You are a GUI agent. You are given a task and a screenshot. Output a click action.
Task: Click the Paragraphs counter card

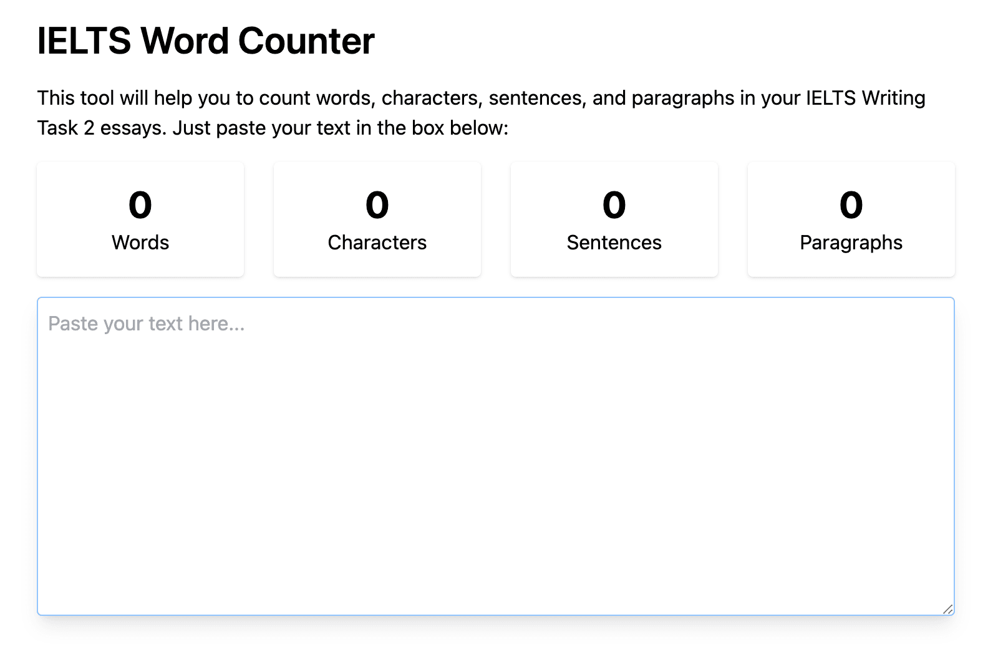click(x=851, y=219)
